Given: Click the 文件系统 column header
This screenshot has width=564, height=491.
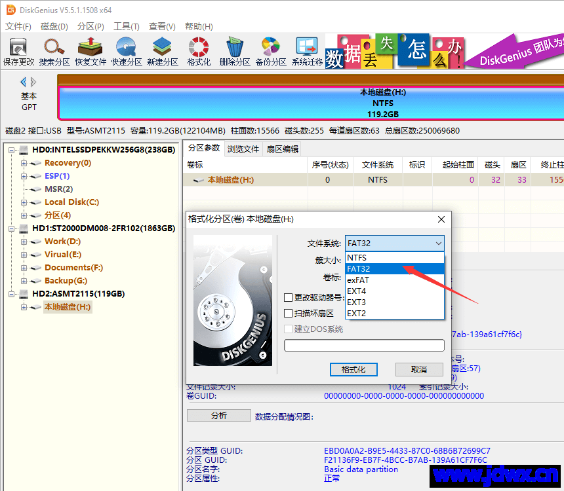Looking at the screenshot, I should pyautogui.click(x=378, y=165).
